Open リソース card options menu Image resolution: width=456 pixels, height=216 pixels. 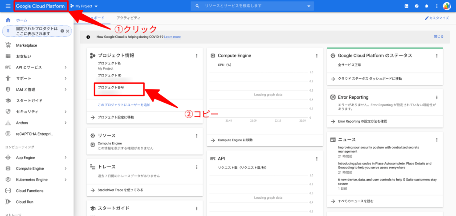point(196,136)
